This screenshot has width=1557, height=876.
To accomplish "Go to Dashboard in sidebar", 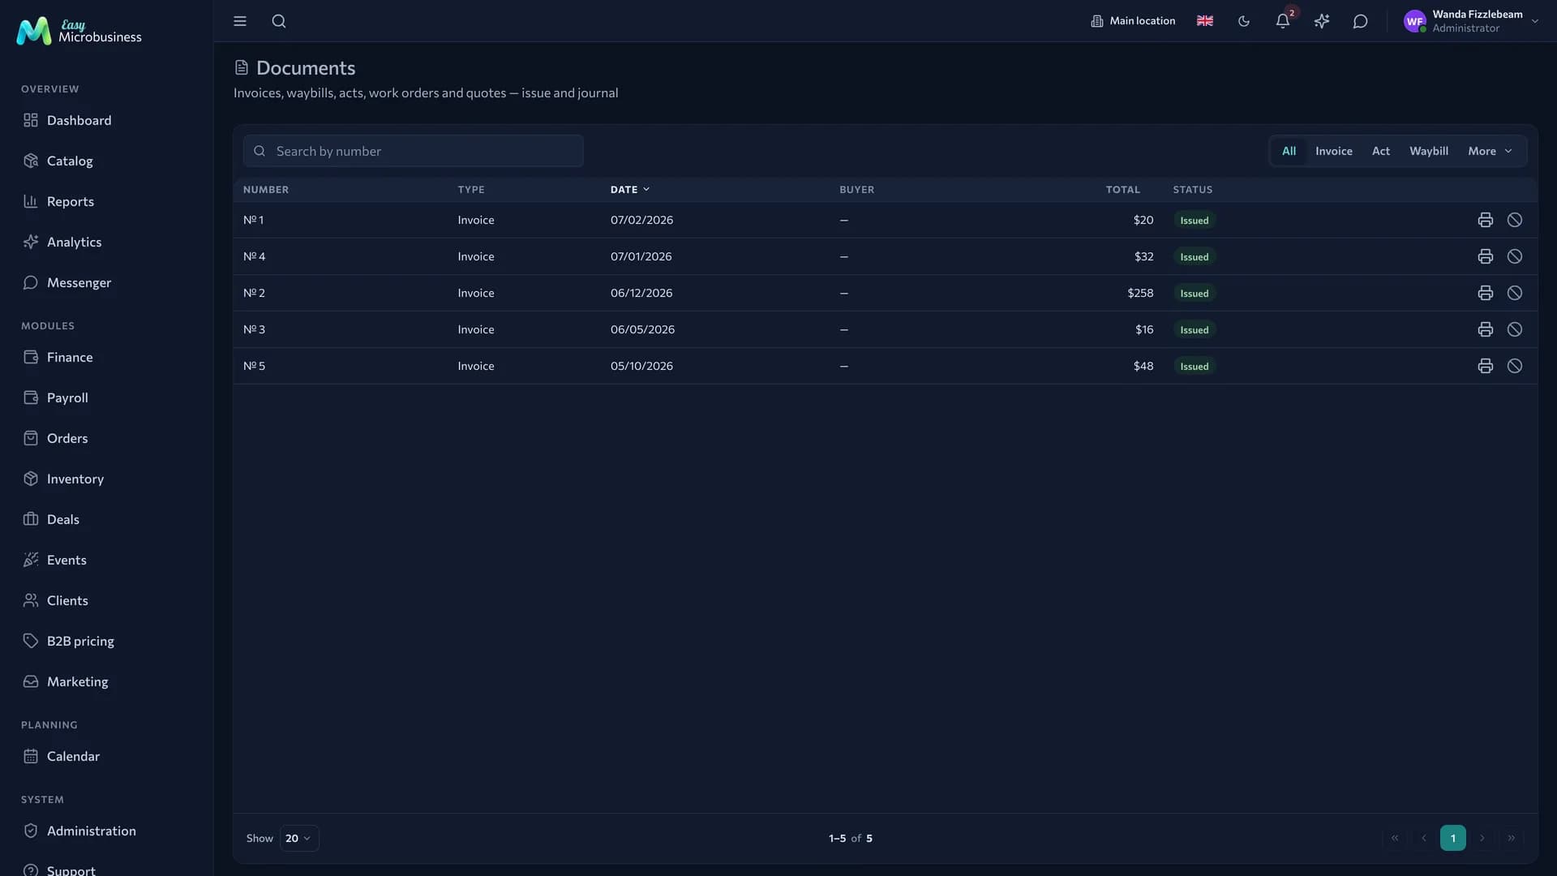I will click(x=106, y=120).
